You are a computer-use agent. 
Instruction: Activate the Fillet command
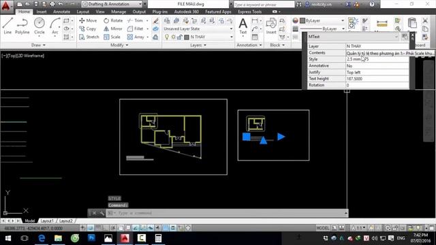pyautogui.click(x=136, y=29)
